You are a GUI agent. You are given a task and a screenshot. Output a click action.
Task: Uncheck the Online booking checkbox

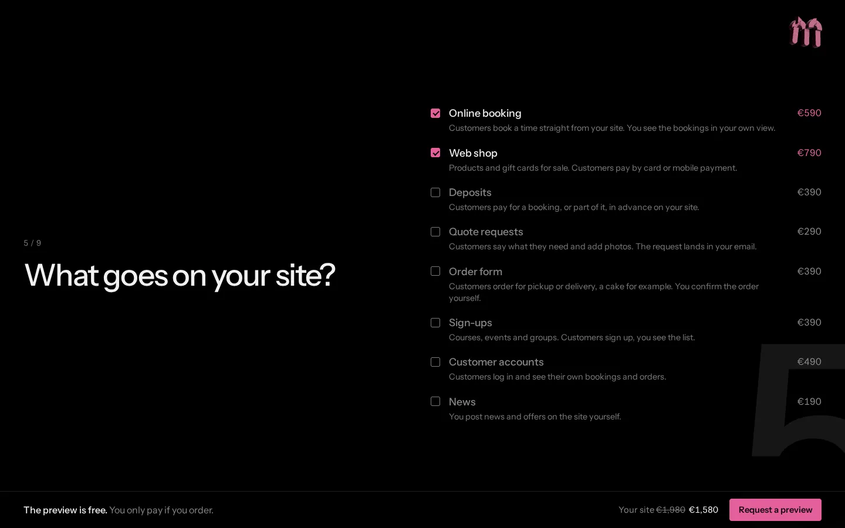(435, 113)
